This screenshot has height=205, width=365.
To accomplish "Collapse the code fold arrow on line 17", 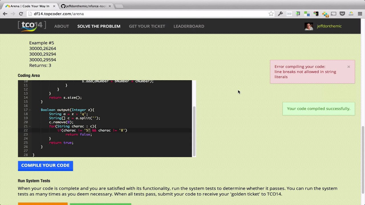I will [30, 110].
